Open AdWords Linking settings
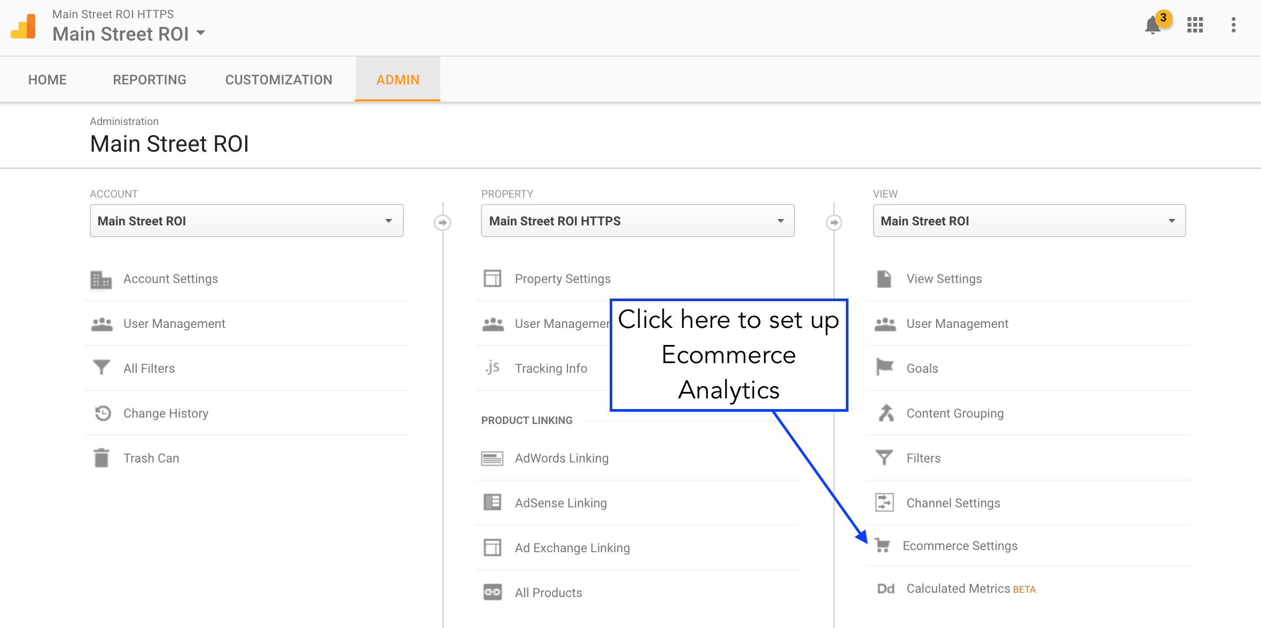Image resolution: width=1261 pixels, height=628 pixels. pos(562,458)
